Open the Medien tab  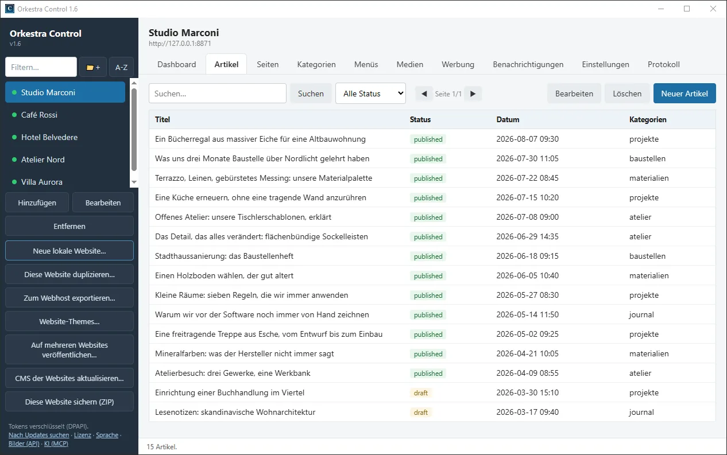tap(410, 64)
